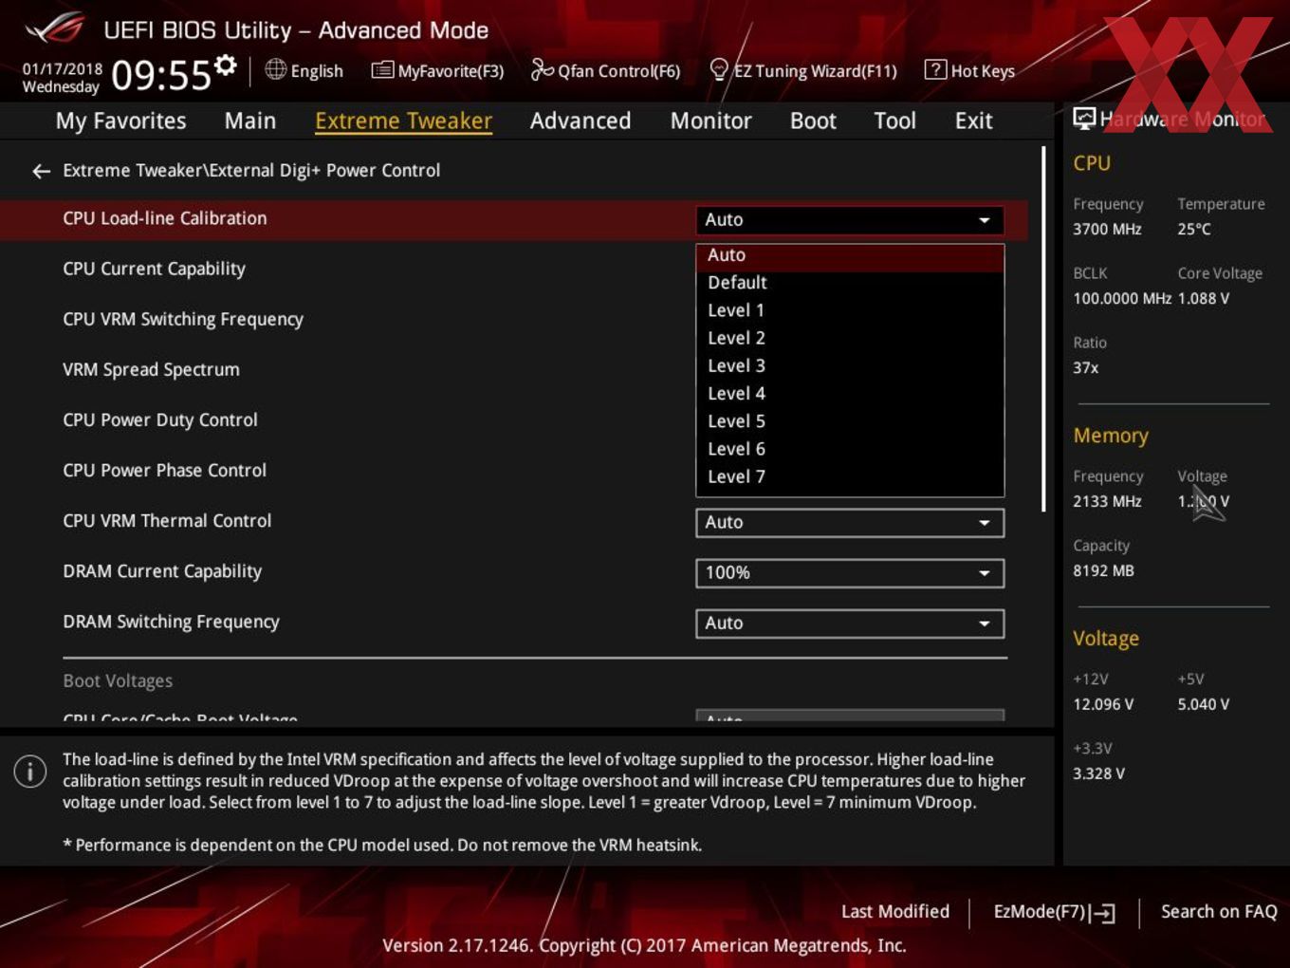Select DRAM Current Capability label
Viewport: 1290px width, 968px height.
(x=162, y=571)
